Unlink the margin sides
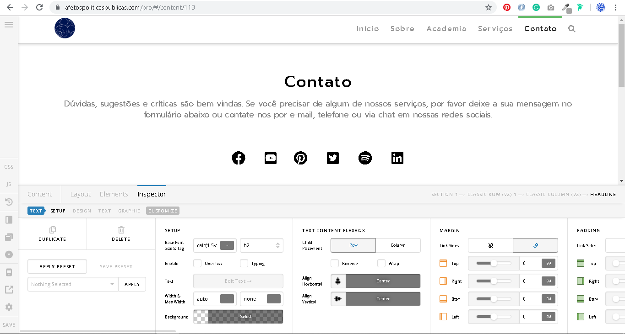This screenshot has width=625, height=334. tap(490, 245)
